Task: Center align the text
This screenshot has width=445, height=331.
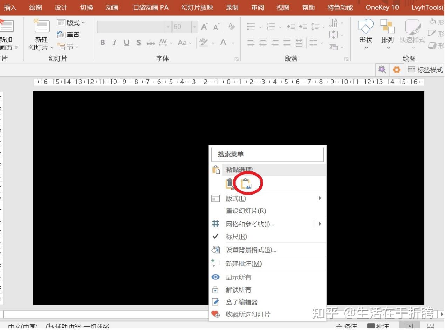Action: click(263, 43)
